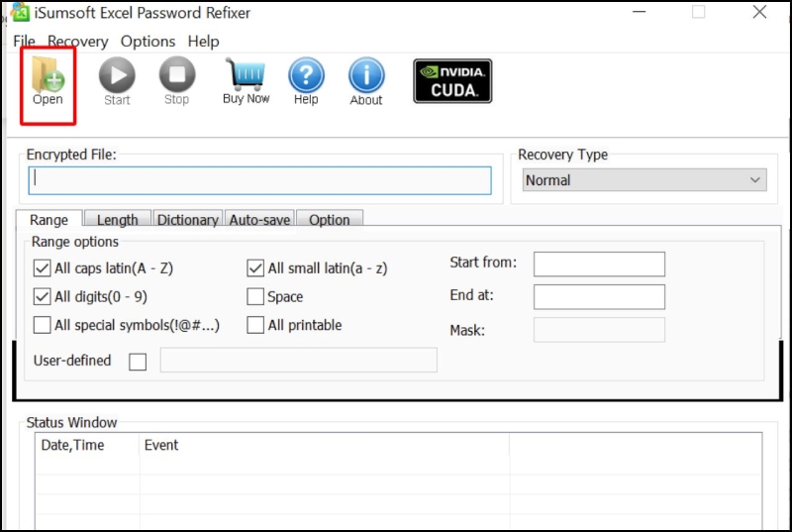
Task: Expand the Recovery Type dropdown
Action: pyautogui.click(x=644, y=180)
